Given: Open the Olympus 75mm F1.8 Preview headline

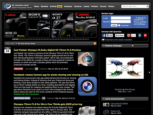Looking at the screenshot, I should point(47,50).
